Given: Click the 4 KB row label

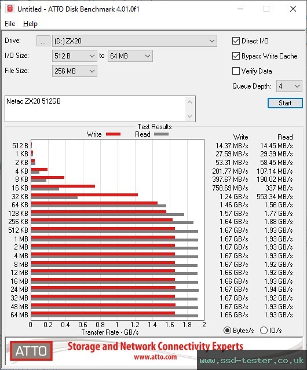Looking at the screenshot, I should (21, 171).
